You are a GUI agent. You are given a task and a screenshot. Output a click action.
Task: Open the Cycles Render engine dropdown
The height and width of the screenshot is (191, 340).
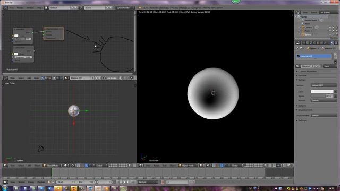[x=125, y=8]
